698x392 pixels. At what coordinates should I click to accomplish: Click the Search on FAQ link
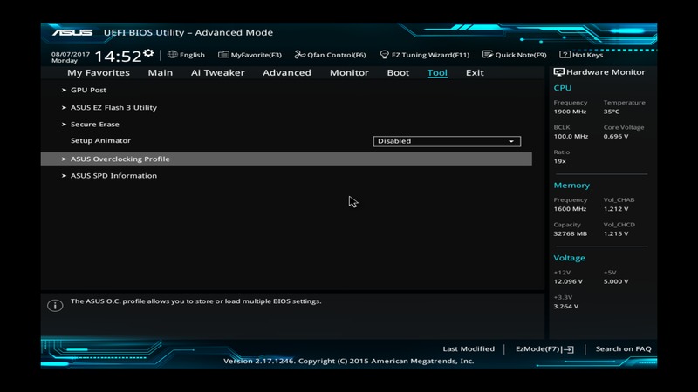click(623, 348)
